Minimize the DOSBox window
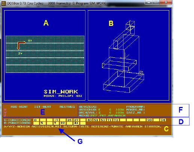 coord(149,2)
